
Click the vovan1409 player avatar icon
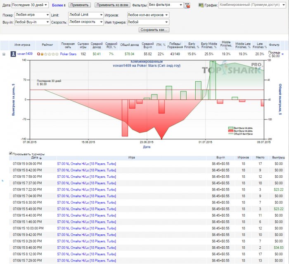[13, 54]
